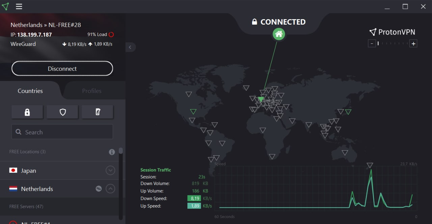Click the Up Volume value "186 KB"

[200, 191]
